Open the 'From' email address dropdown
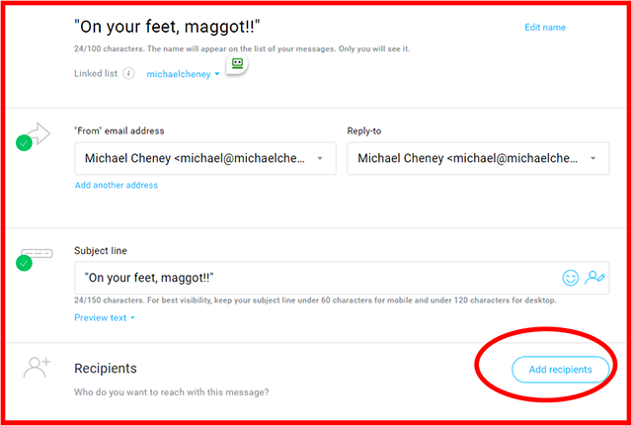The width and height of the screenshot is (632, 425). click(x=205, y=158)
